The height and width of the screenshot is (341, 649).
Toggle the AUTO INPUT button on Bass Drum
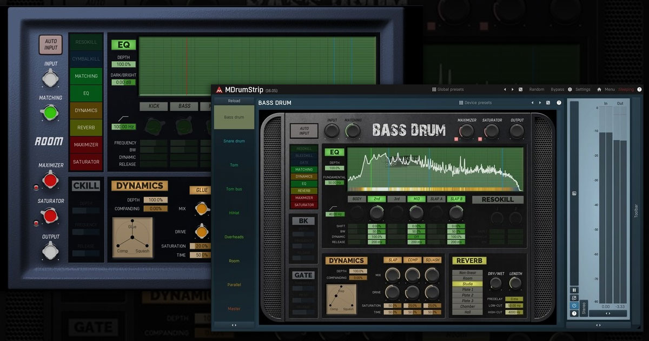tap(304, 131)
